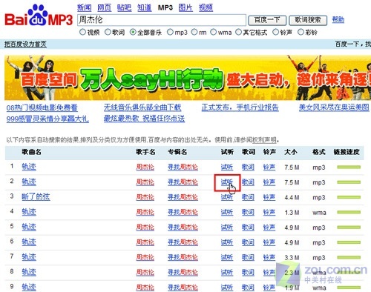Click the 链接速度 column header

pyautogui.click(x=347, y=152)
